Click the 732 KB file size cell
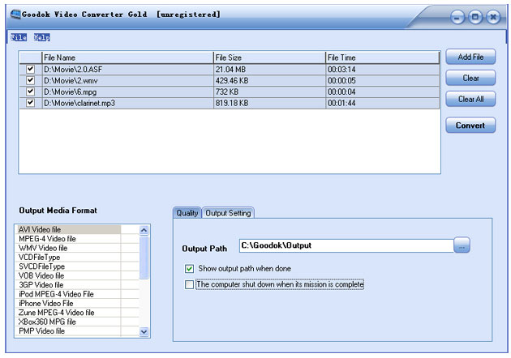This screenshot has height=358, width=511. [269, 92]
